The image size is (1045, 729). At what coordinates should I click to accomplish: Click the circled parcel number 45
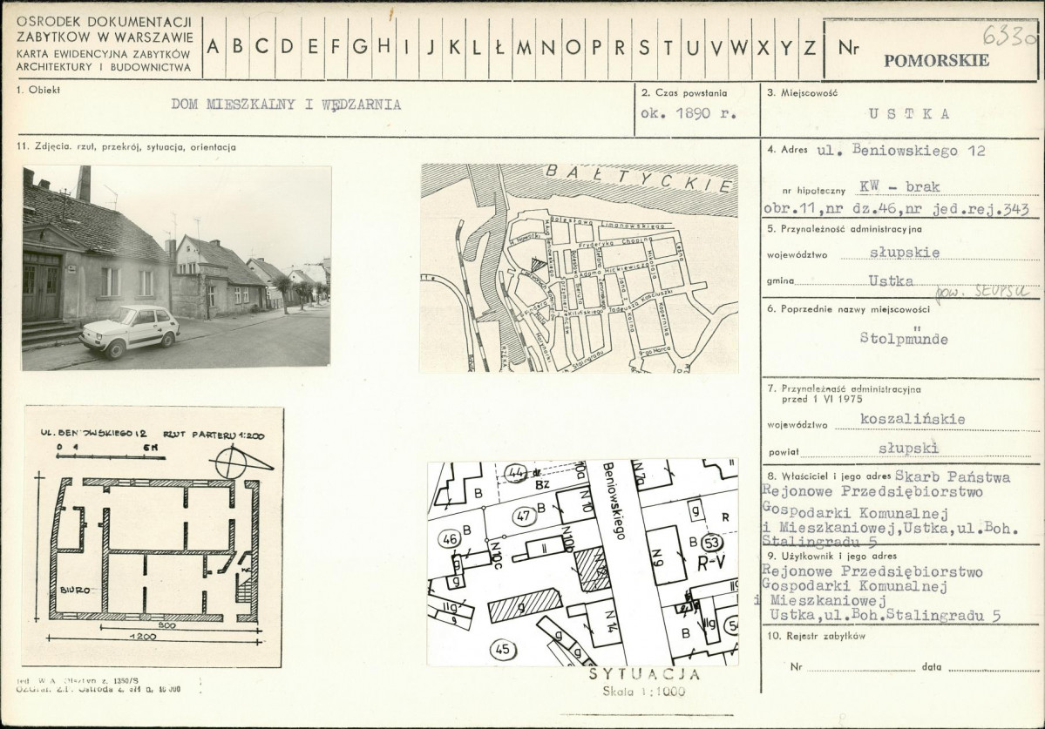[x=503, y=649]
